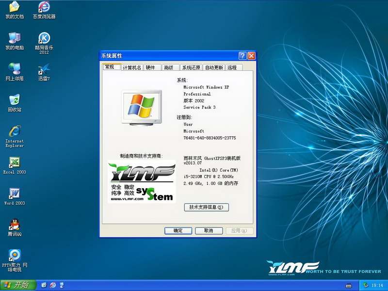Click the "系统:" label
The image size is (388, 291).
point(182,80)
